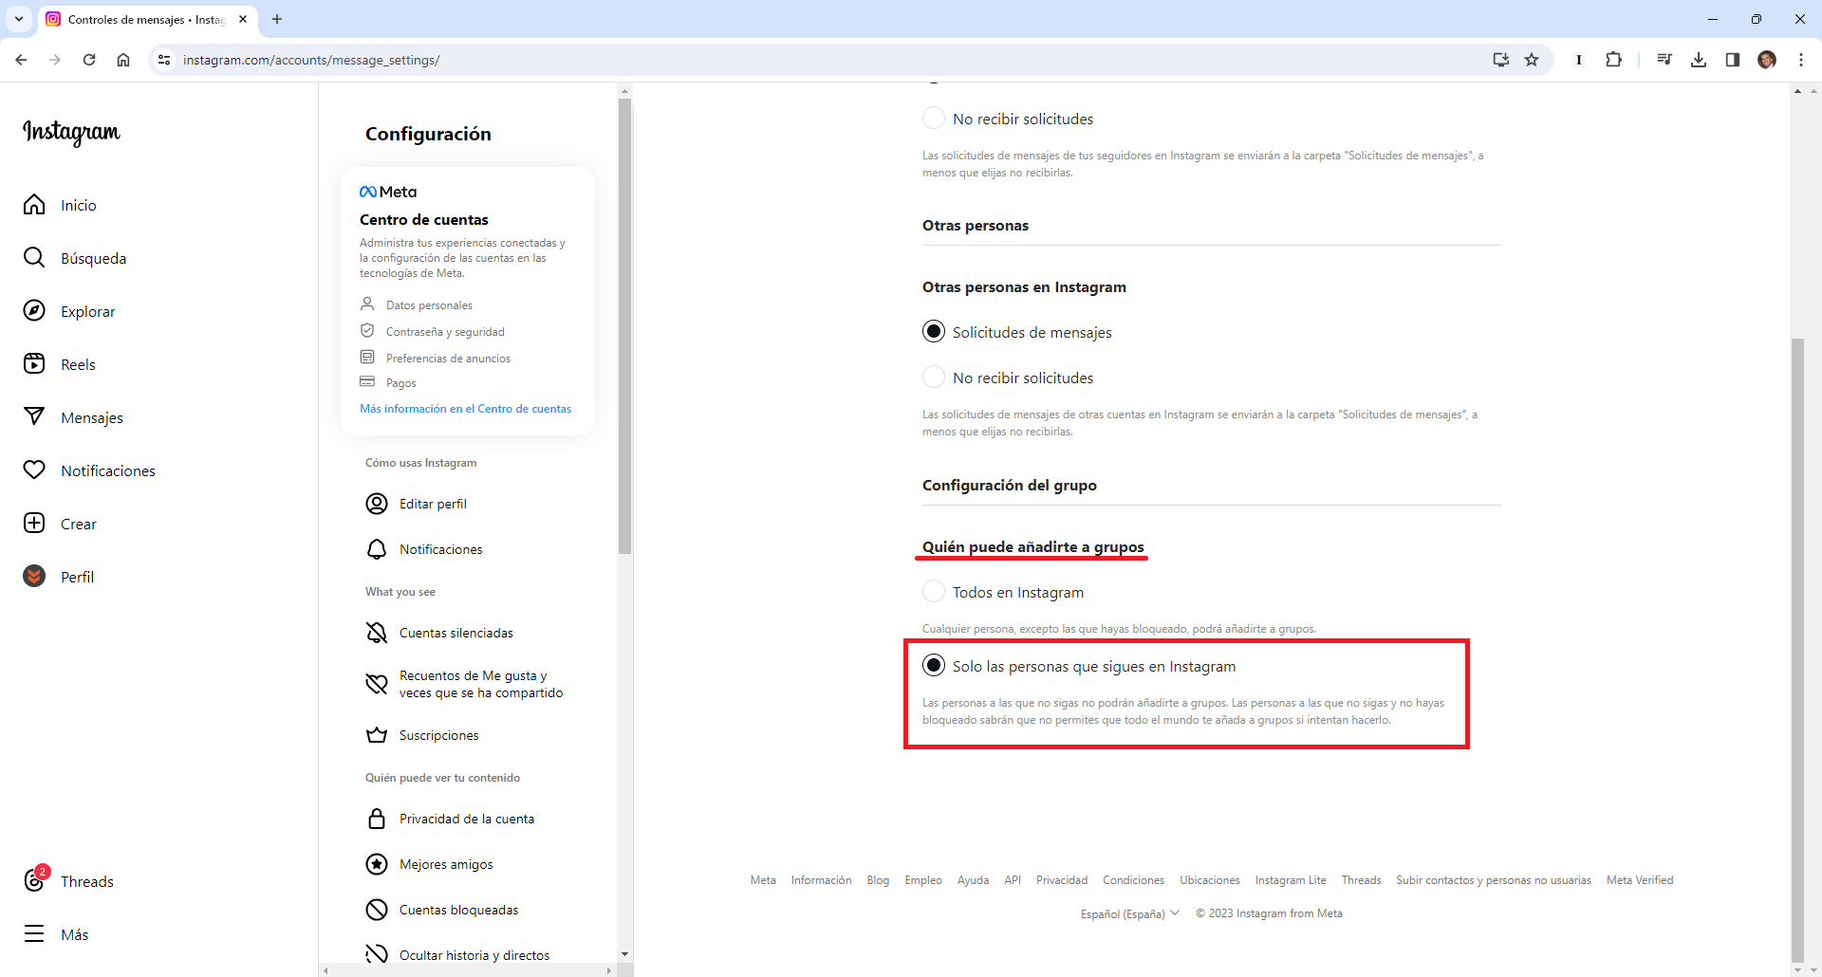Click install app icon in address bar
1822x977 pixels.
[x=1500, y=60]
